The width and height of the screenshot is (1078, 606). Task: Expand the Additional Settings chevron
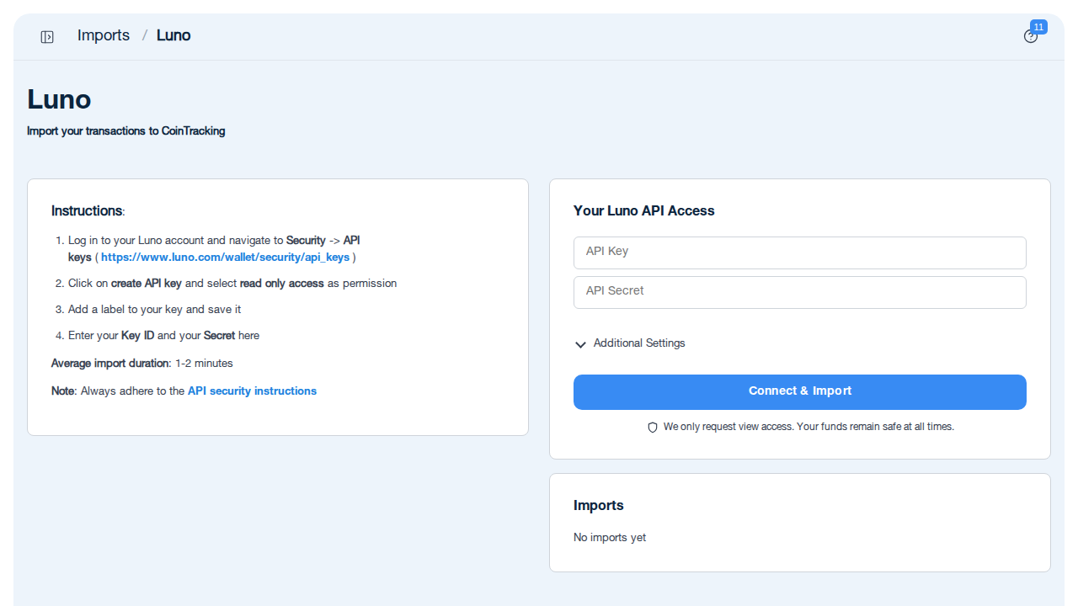[x=580, y=344]
